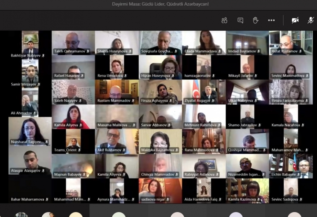Click the muted mic icon beside Rena Umudova

tap(125, 76)
